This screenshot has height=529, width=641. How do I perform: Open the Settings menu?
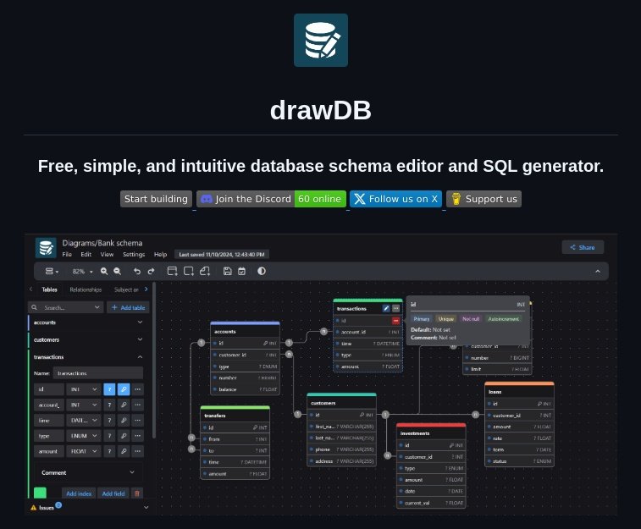(x=134, y=255)
